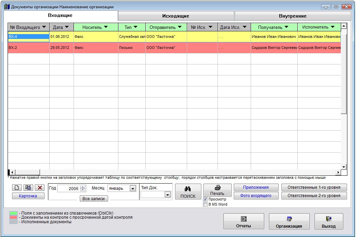The width and height of the screenshot is (356, 237).
Task: Click the date cell 29.05.2012
Action: [x=61, y=48]
